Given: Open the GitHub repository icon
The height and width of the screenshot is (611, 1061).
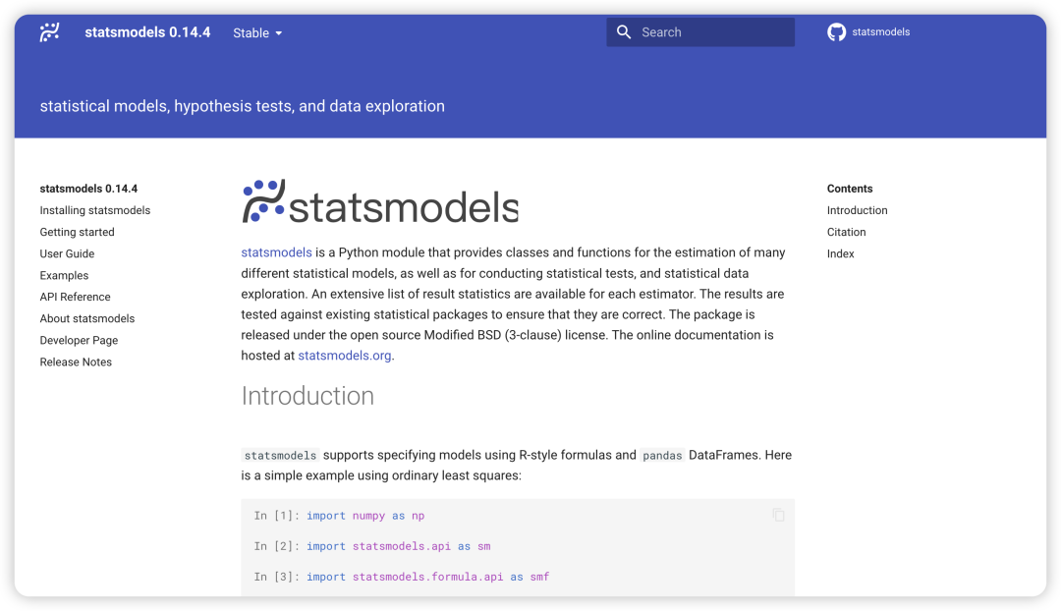Looking at the screenshot, I should (837, 32).
